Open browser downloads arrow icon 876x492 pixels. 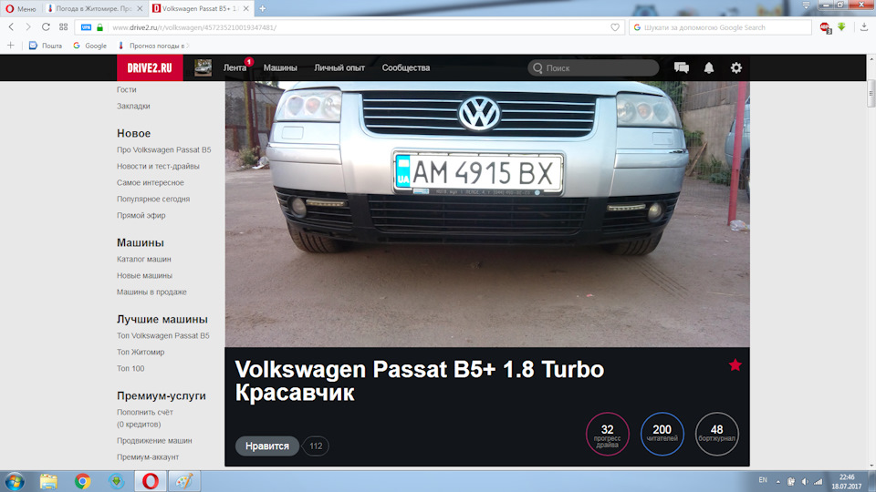864,26
